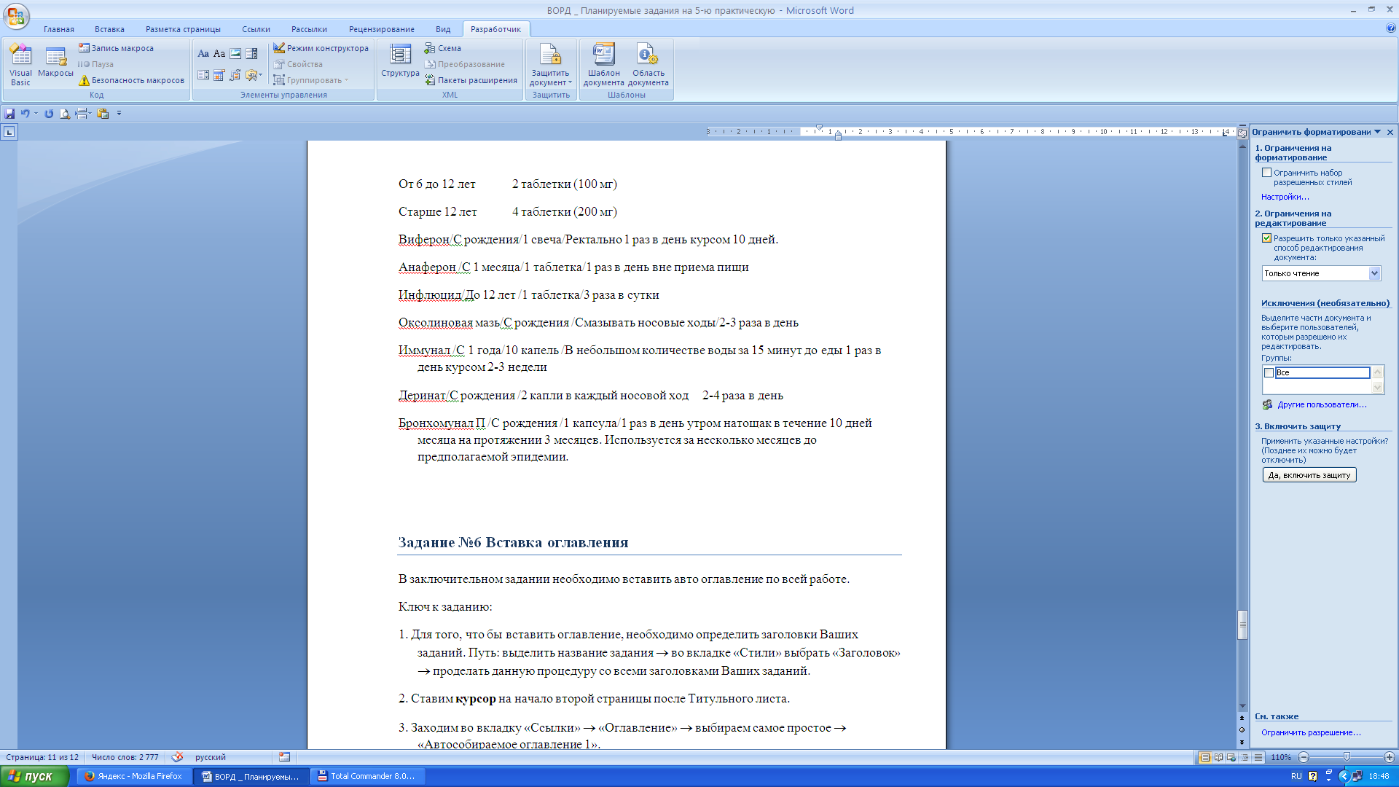This screenshot has width=1399, height=787.
Task: Open task pane options dropdown arrow
Action: tap(1377, 132)
